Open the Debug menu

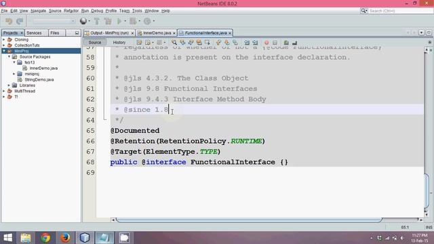coord(97,11)
